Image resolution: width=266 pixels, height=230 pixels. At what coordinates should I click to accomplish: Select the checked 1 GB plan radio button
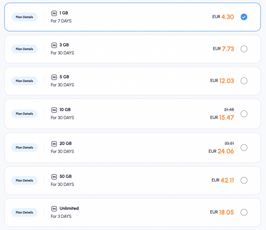pyautogui.click(x=244, y=17)
